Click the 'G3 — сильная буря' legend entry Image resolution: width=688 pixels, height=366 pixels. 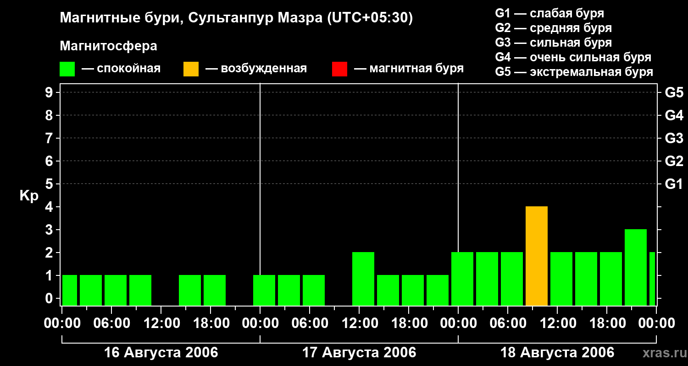coord(553,43)
